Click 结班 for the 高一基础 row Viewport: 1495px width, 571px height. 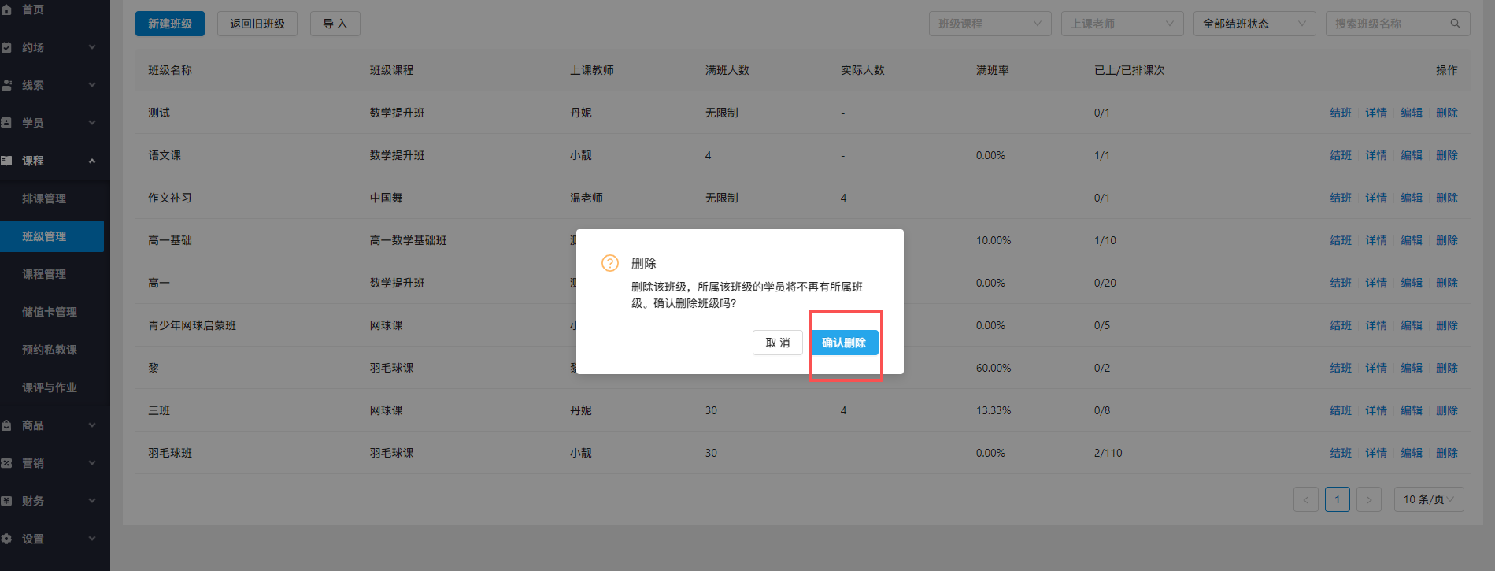[1341, 240]
